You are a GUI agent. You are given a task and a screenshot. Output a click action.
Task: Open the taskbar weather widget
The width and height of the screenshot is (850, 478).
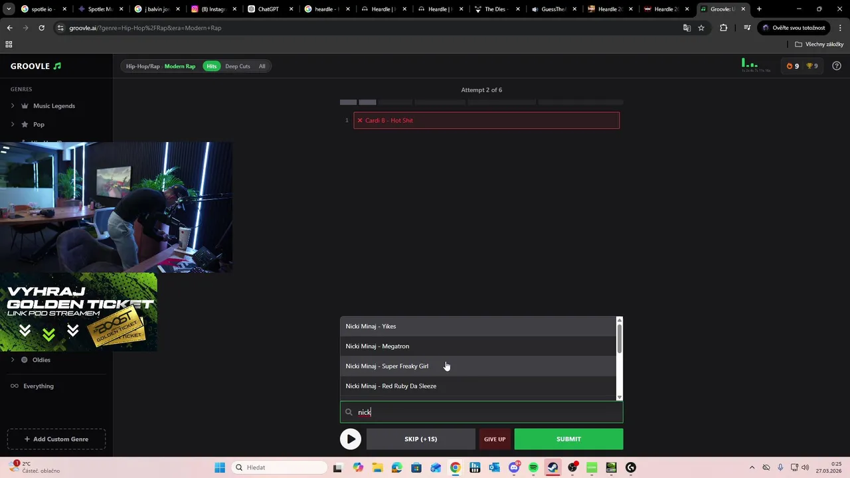click(x=33, y=467)
